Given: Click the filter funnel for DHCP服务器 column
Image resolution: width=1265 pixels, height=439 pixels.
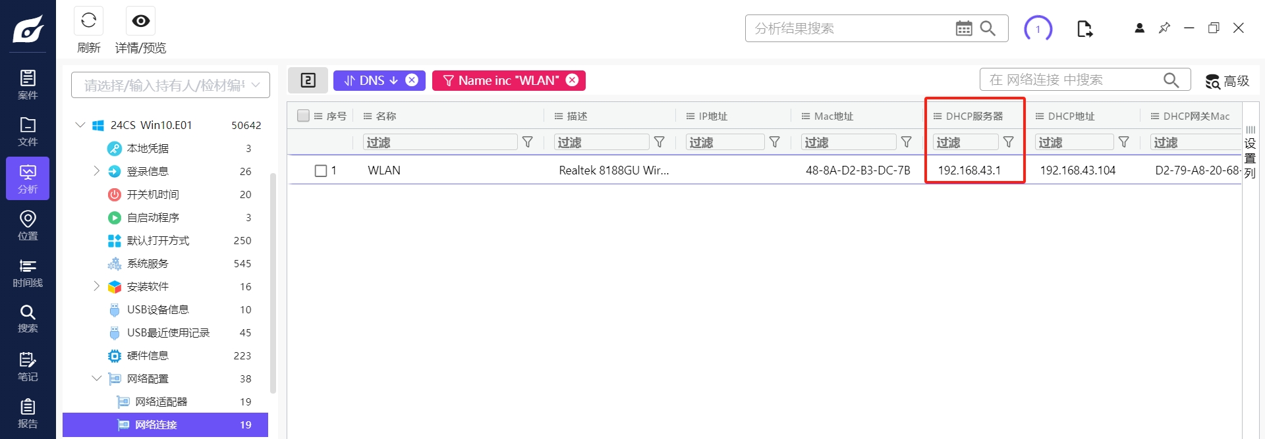Looking at the screenshot, I should [1009, 142].
